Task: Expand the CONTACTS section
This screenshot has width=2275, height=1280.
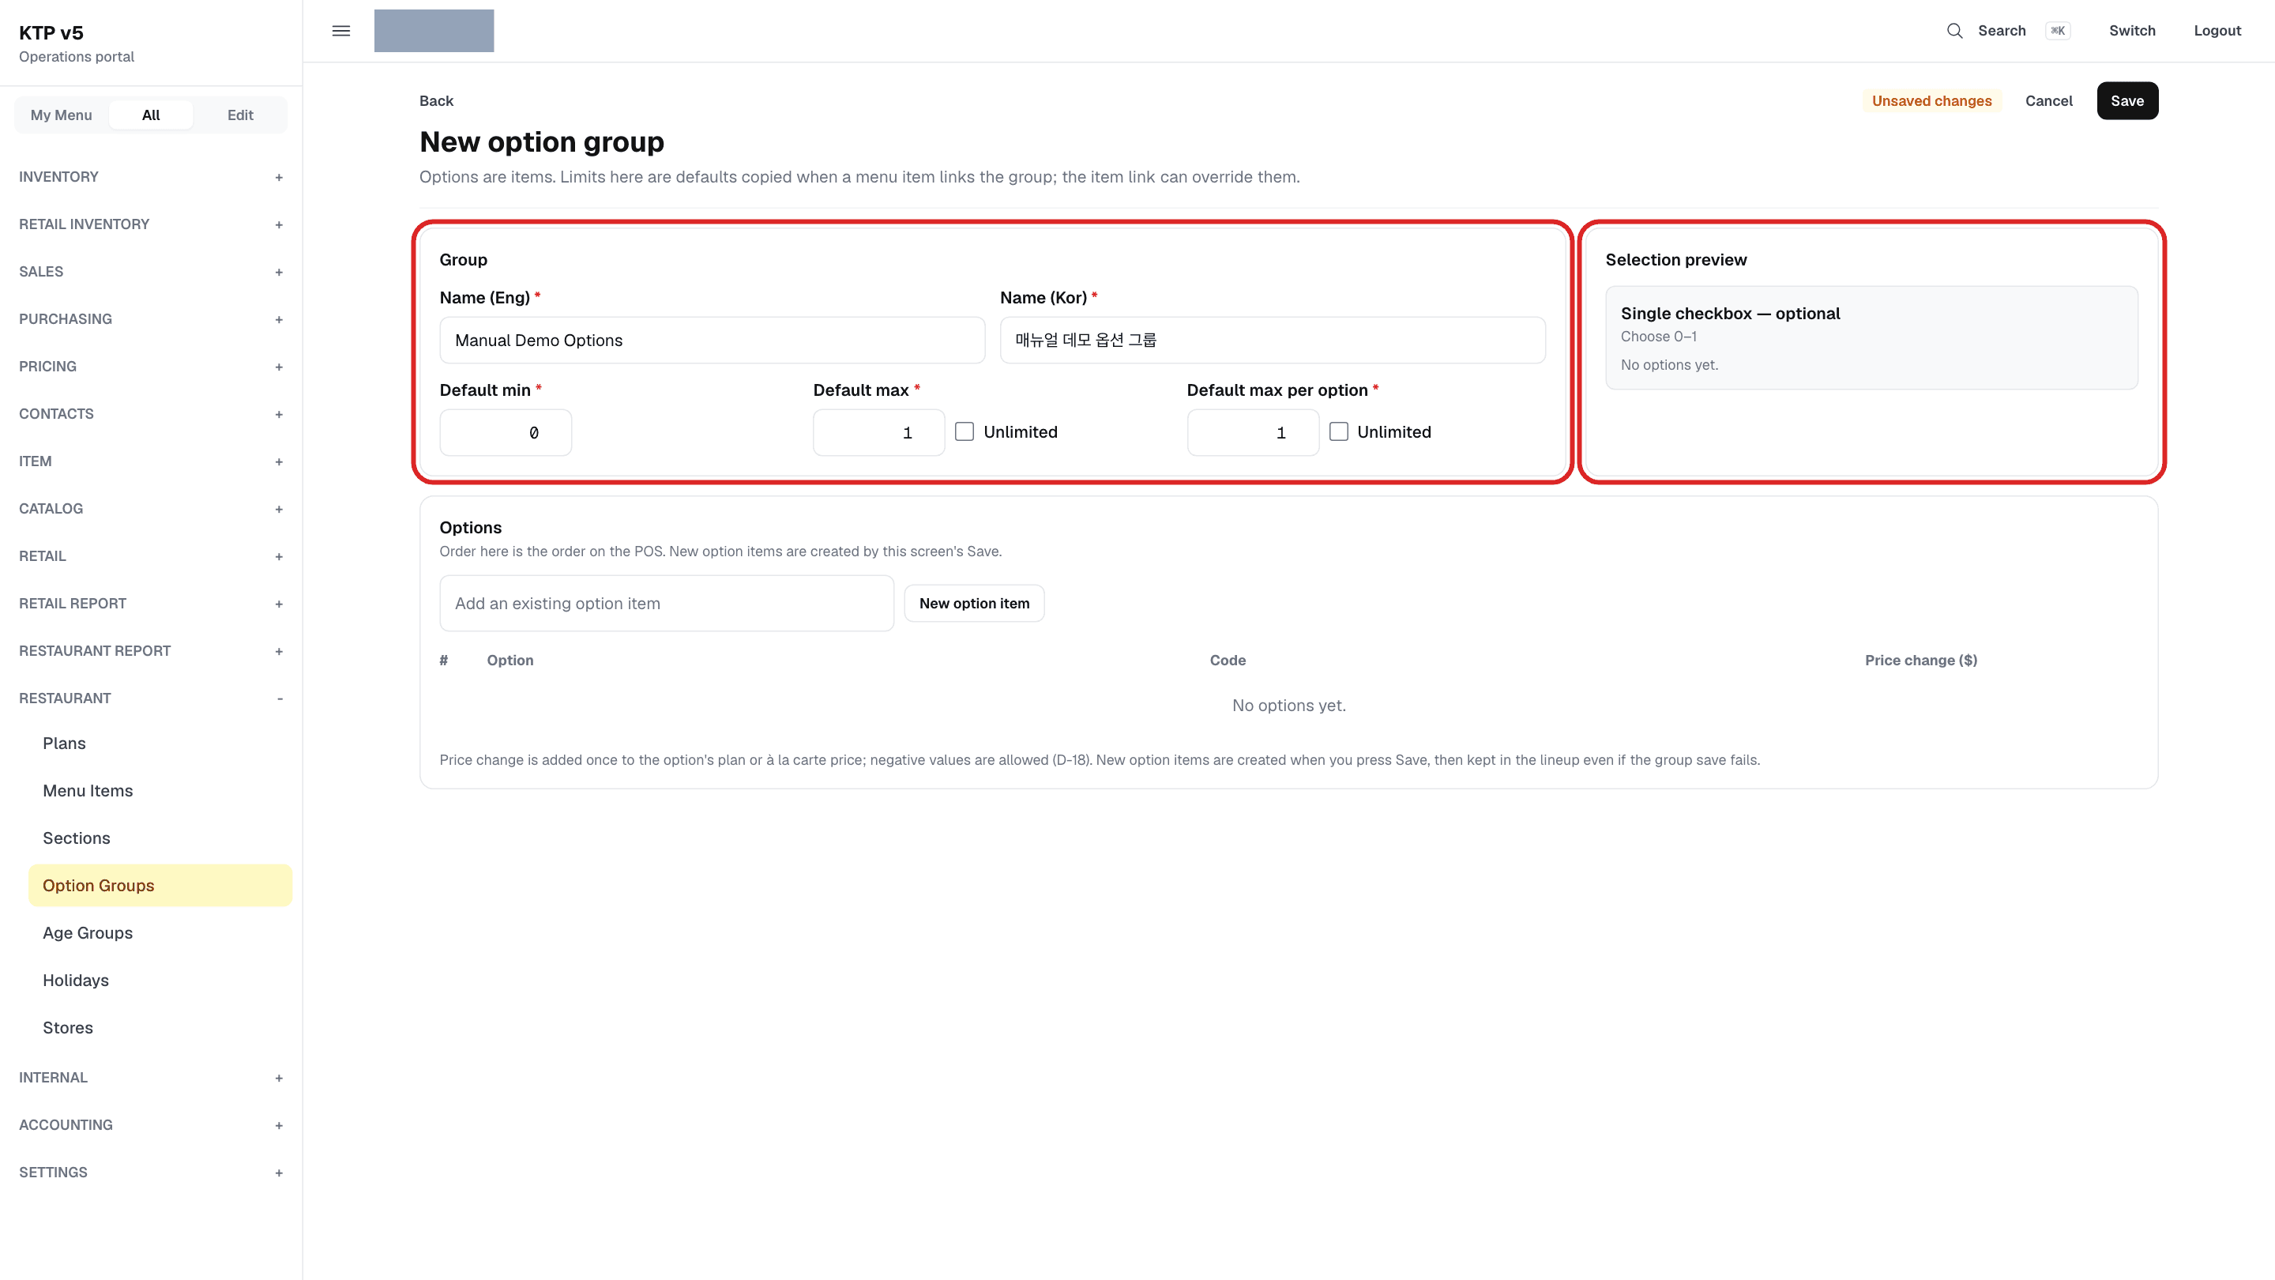Action: coord(151,413)
